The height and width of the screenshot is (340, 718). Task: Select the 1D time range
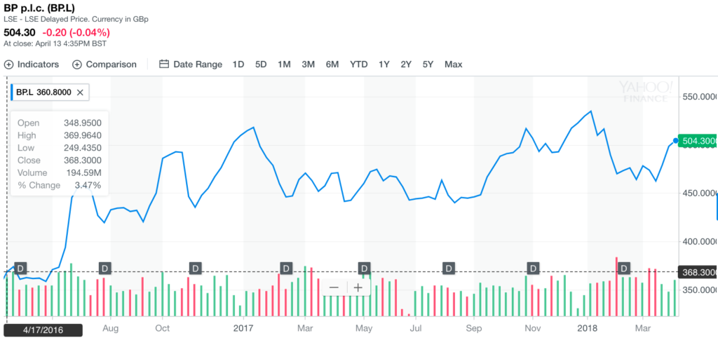point(238,64)
